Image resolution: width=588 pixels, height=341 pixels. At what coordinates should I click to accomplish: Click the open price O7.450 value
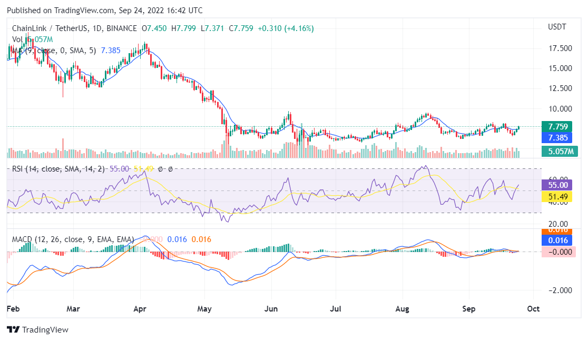click(154, 28)
